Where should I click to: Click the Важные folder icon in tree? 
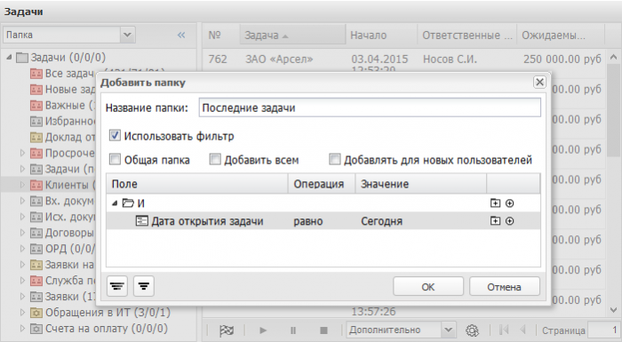point(36,106)
